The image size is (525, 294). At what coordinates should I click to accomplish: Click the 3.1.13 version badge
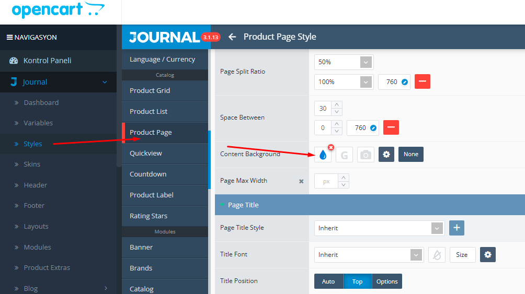211,37
